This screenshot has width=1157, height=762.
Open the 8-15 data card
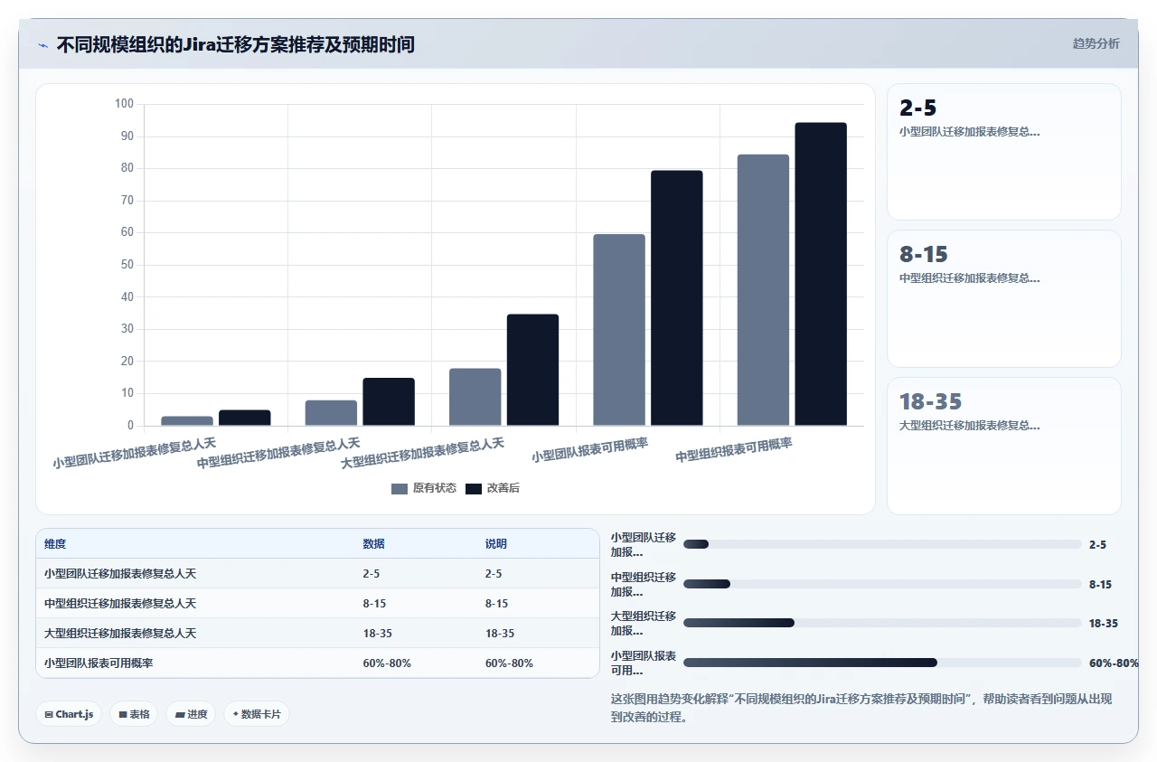click(x=1004, y=298)
